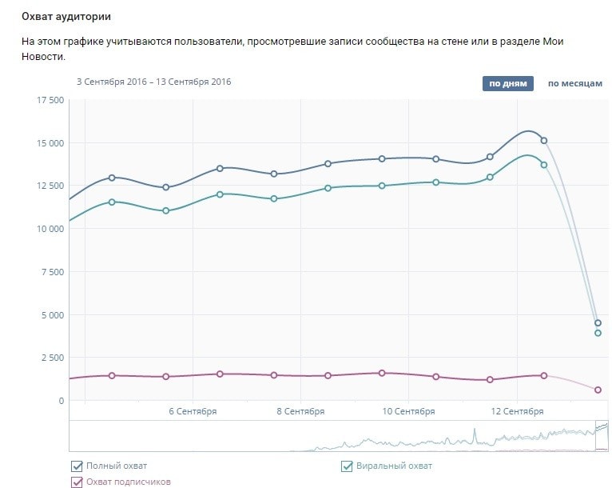Disable the "Охват подписчиков" checkbox

click(x=77, y=482)
